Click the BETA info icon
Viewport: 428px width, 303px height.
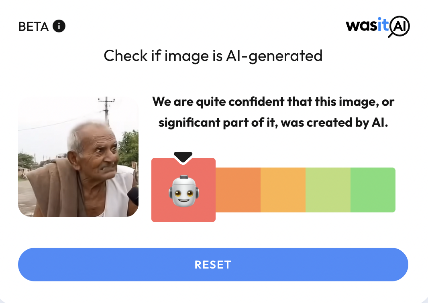[59, 26]
